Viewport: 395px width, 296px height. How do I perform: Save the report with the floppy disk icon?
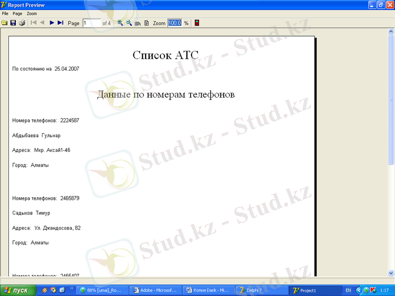[x=13, y=23]
